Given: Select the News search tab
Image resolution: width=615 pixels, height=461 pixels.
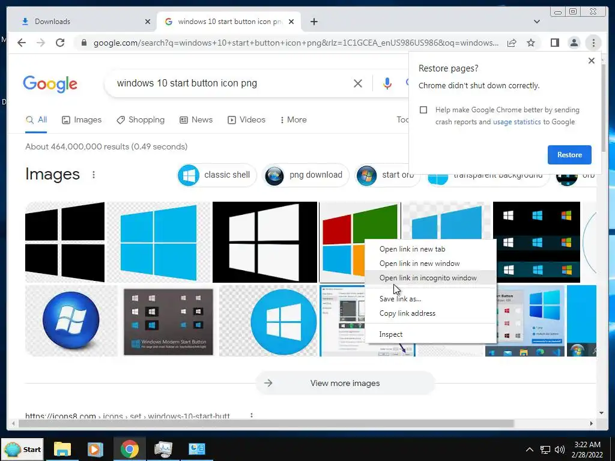Looking at the screenshot, I should tap(196, 119).
